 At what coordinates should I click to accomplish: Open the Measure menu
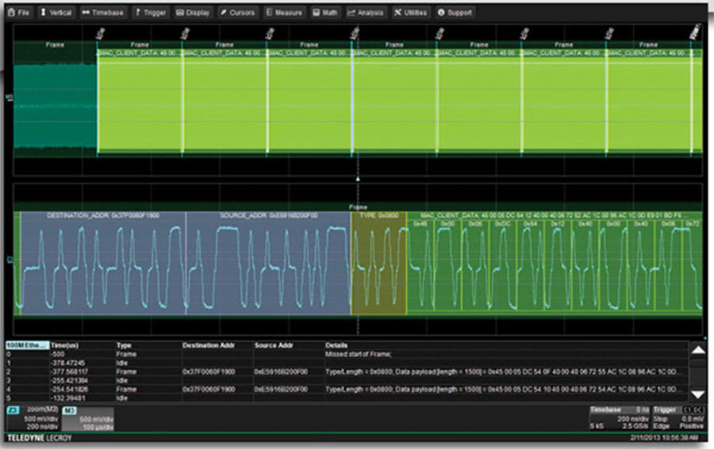[285, 13]
